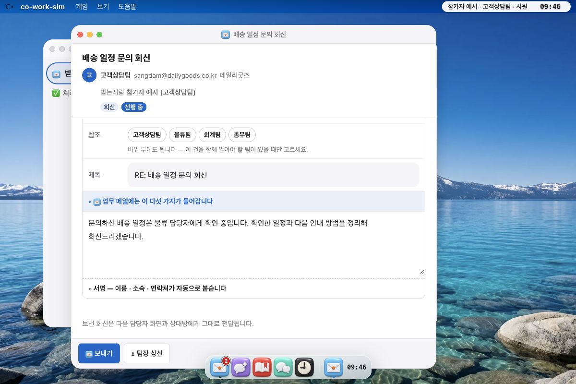This screenshot has width=576, height=384.
Task: Open the 보기 menu
Action: click(103, 7)
